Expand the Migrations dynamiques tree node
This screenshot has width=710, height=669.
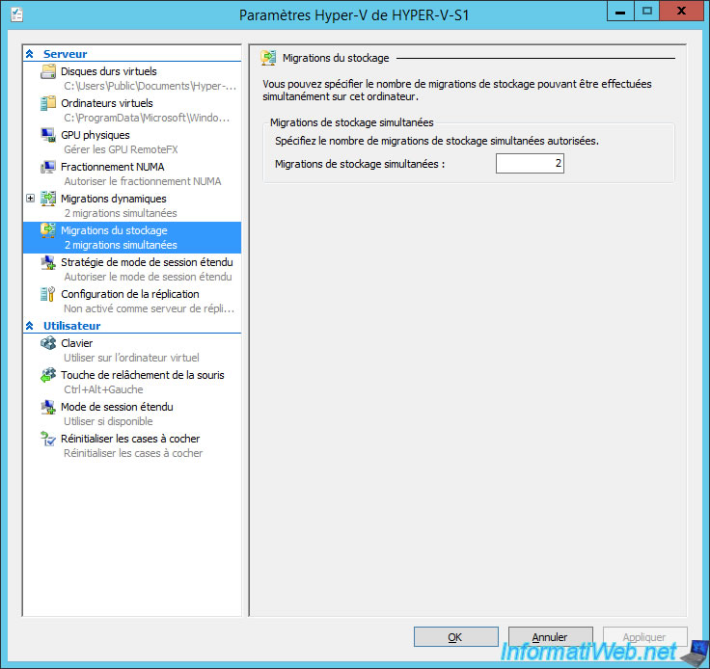[x=30, y=199]
